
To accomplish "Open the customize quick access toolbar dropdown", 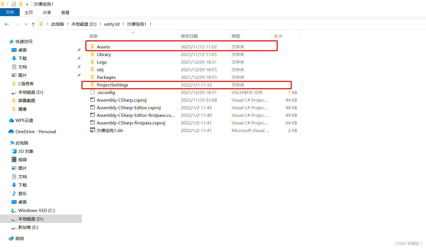I will 27,4.
